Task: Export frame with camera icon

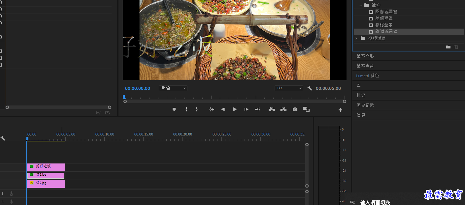Action: click(295, 109)
